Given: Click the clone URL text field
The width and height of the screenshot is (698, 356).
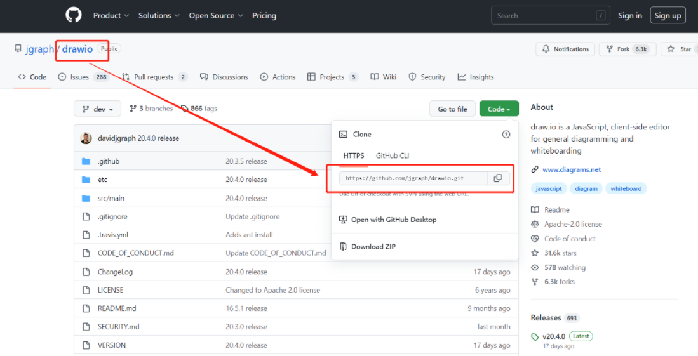Looking at the screenshot, I should coord(413,178).
